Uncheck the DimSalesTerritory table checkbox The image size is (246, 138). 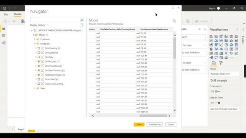pos(38,71)
